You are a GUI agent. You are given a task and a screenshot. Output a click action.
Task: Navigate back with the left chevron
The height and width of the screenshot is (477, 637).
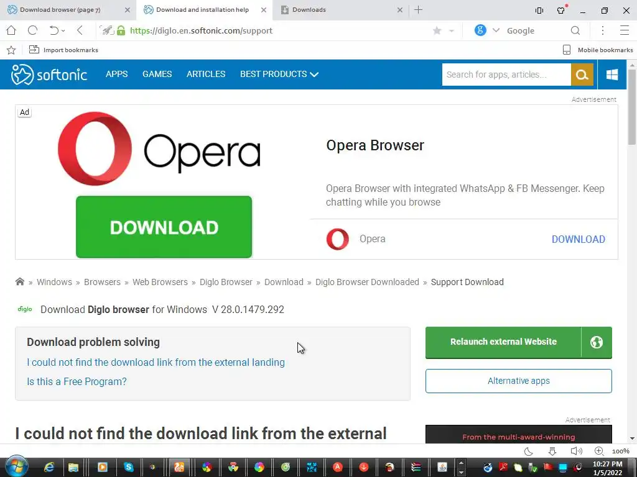80,30
